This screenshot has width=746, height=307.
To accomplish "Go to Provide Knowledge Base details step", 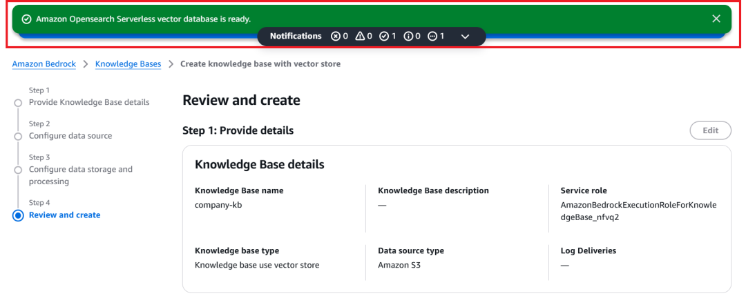I will (x=89, y=102).
